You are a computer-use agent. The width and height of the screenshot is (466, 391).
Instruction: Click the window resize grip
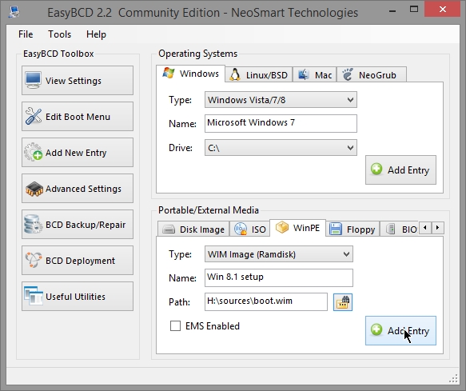coord(453,378)
